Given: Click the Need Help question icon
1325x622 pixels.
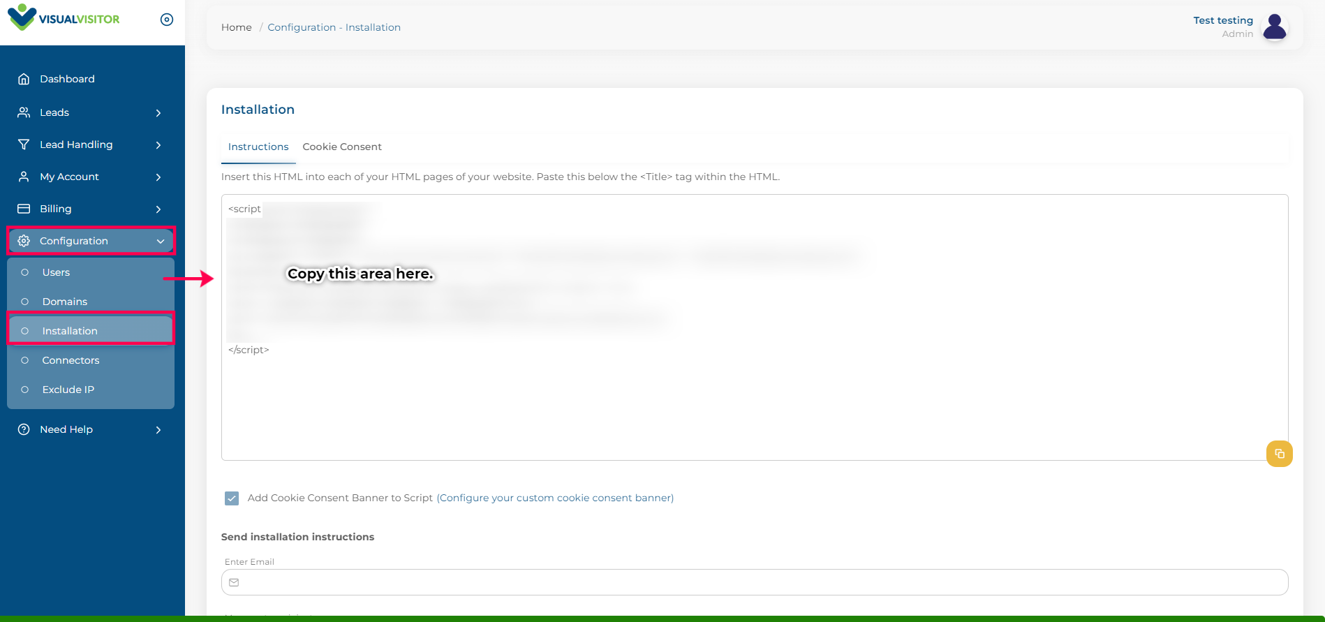Looking at the screenshot, I should 24,429.
